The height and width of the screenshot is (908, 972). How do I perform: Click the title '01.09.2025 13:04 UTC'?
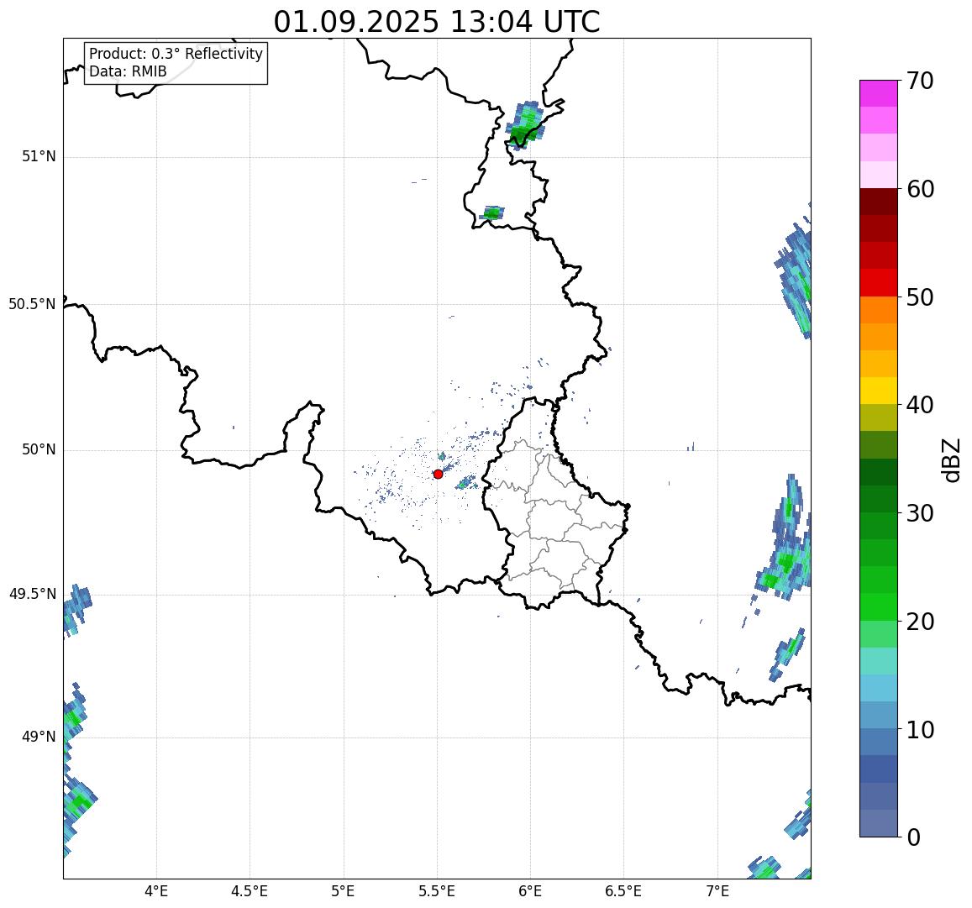pos(437,23)
